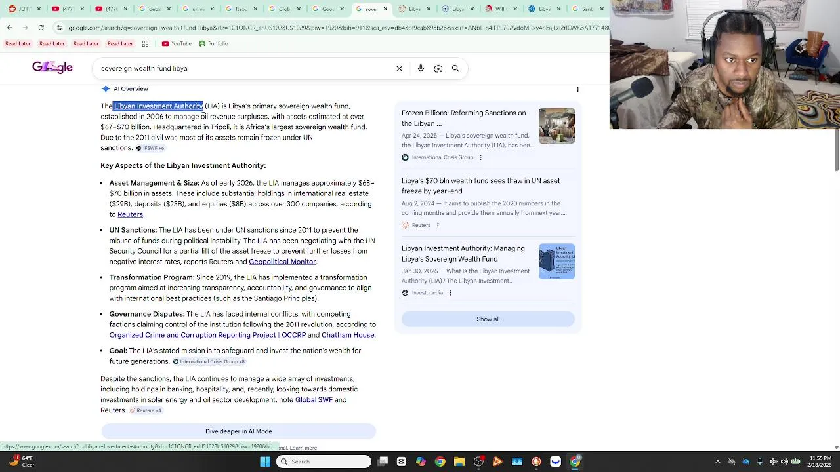Click the Show all sources button
Screen dimensions: 840x472
pyautogui.click(x=488, y=319)
